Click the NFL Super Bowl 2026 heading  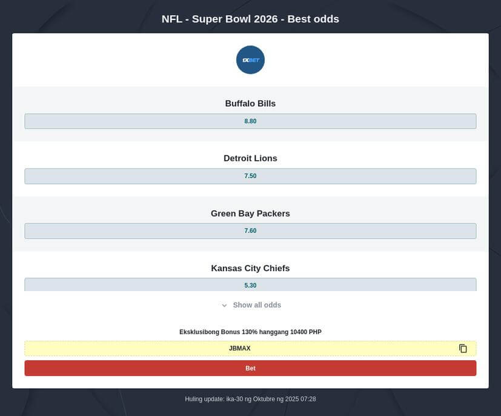(x=250, y=19)
